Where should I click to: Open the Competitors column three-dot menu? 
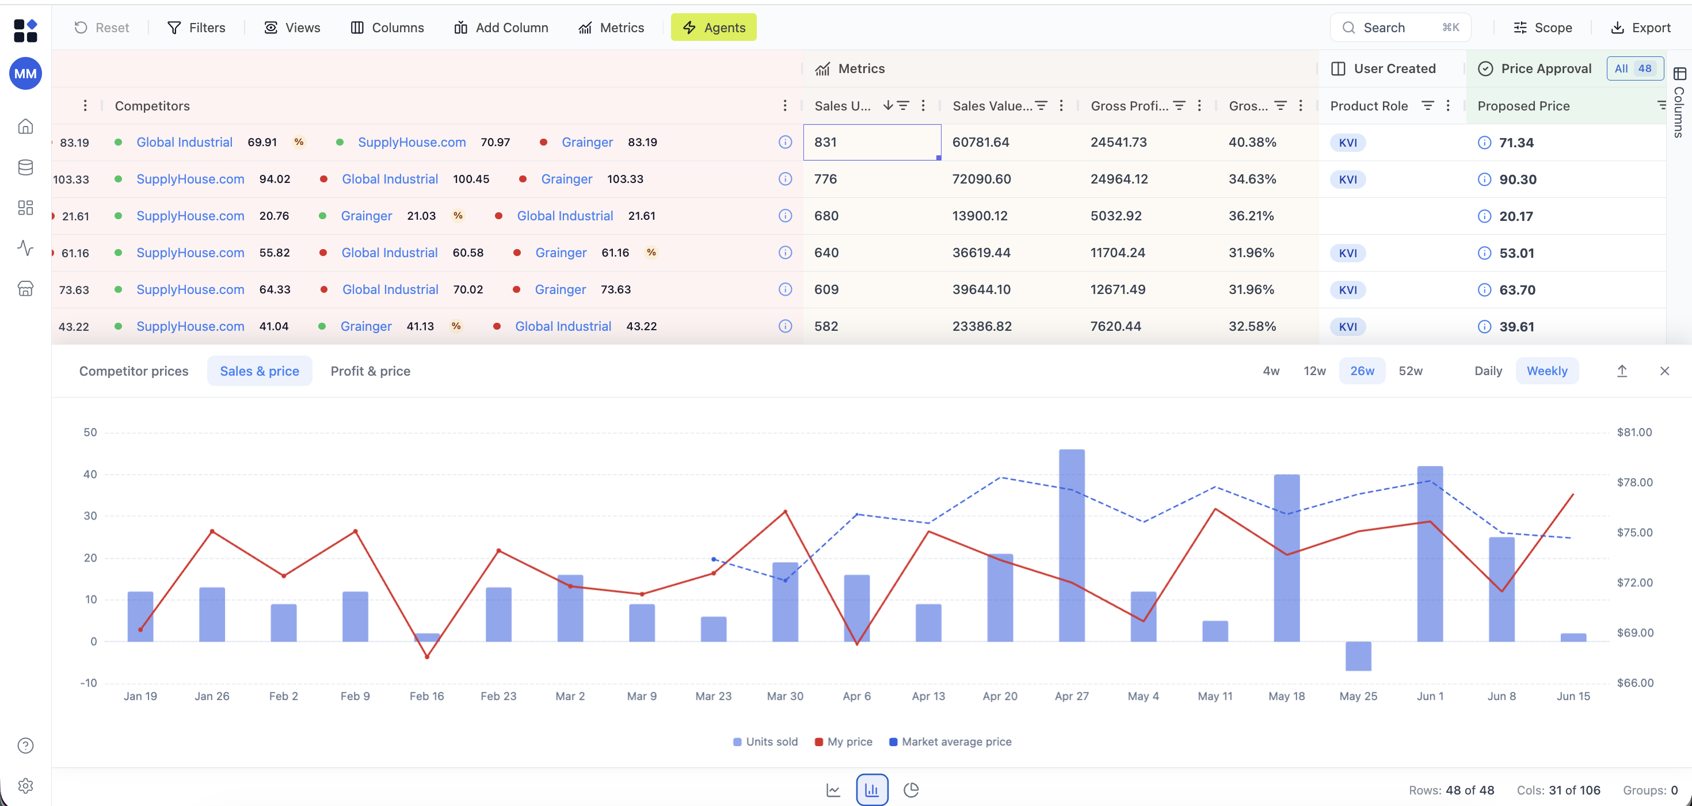(x=784, y=106)
